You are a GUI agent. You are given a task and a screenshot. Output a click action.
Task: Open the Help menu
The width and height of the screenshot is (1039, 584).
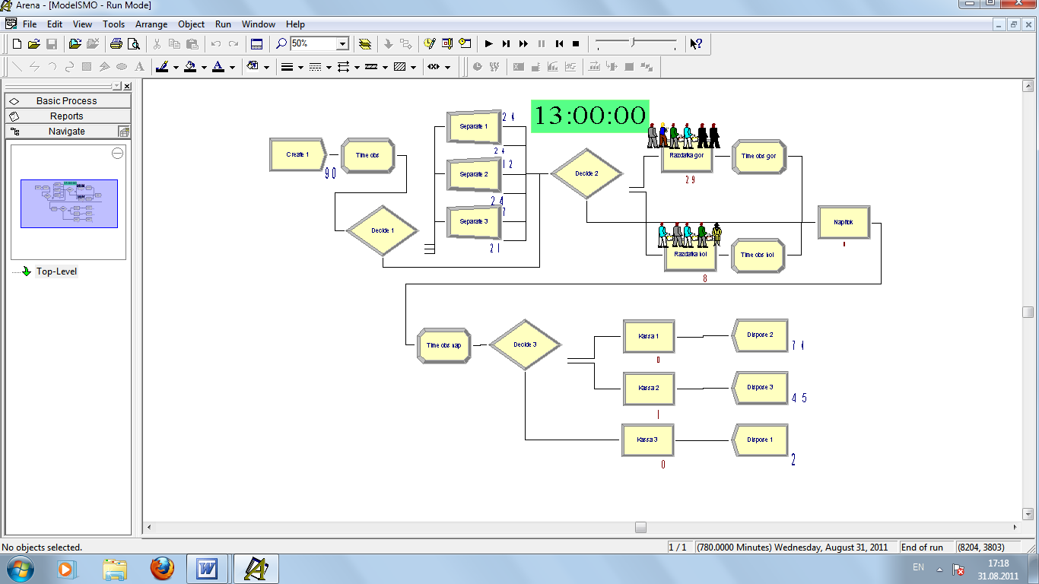[x=295, y=24]
